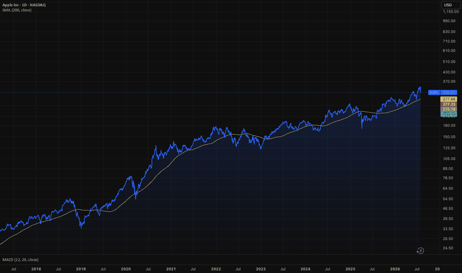This screenshot has width=462, height=273.
Task: Select the SMA (200, close) indicator legend
Action: pos(17,10)
